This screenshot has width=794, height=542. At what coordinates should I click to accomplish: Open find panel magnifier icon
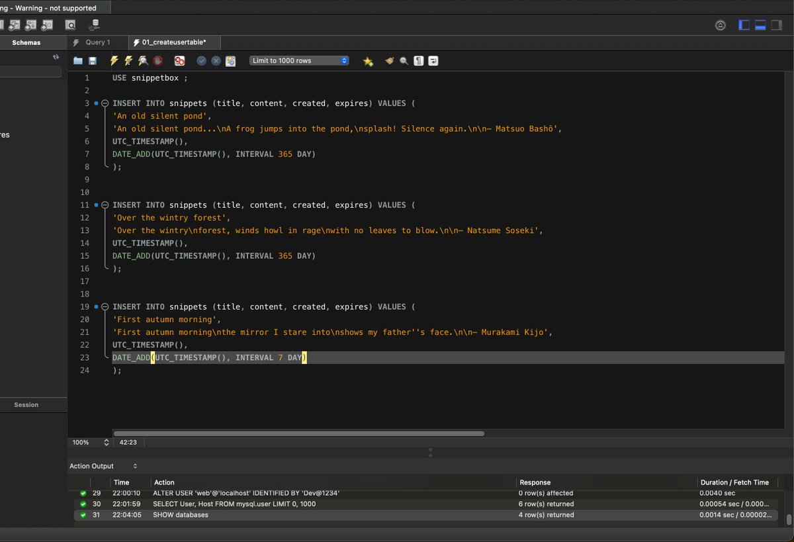pos(404,61)
